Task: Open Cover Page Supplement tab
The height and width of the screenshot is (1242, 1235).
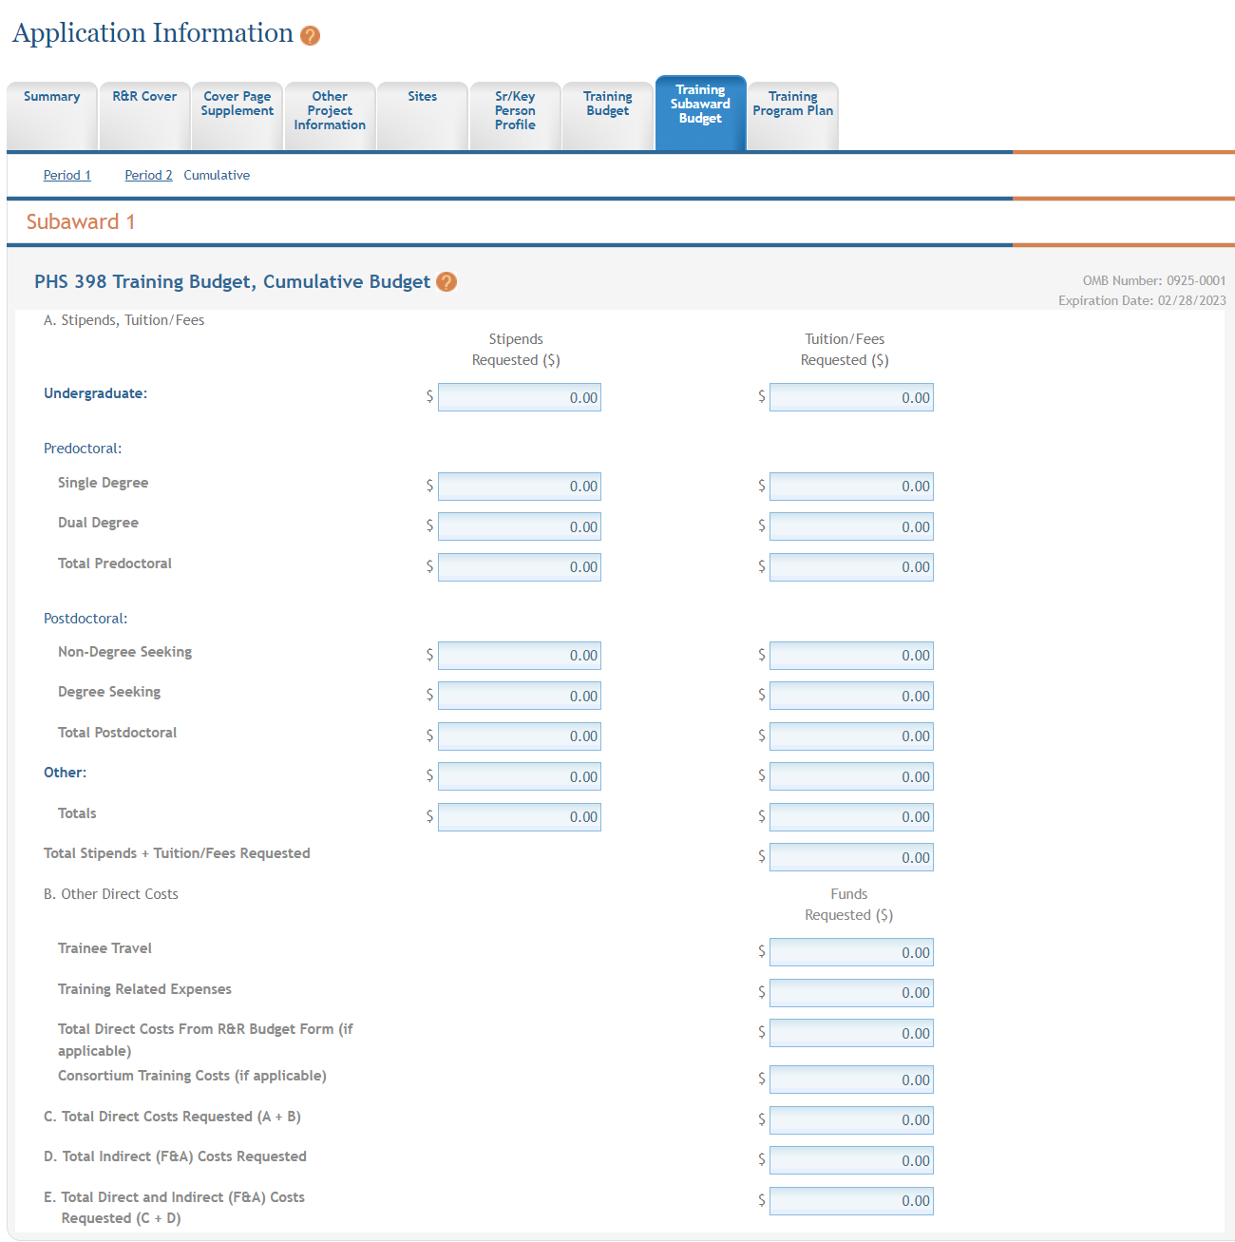Action: (x=237, y=115)
